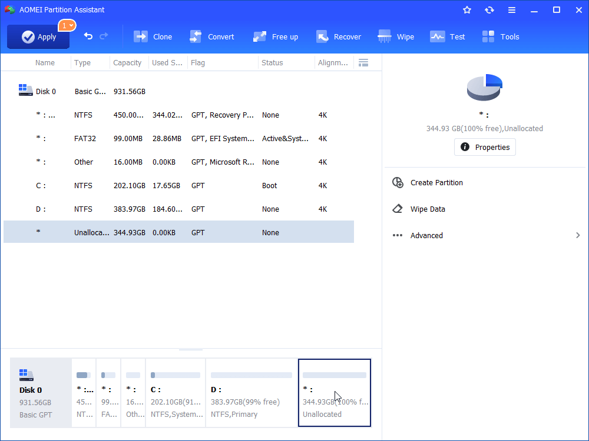This screenshot has width=589, height=441.
Task: Click the Alignment column header
Action: [333, 63]
